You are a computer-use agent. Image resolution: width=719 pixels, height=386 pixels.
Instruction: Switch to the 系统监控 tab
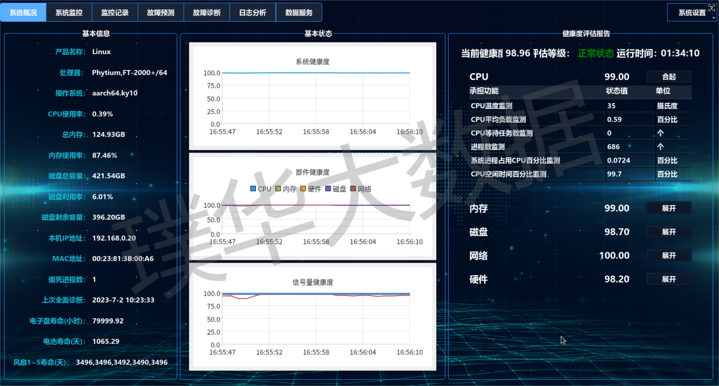tap(69, 12)
